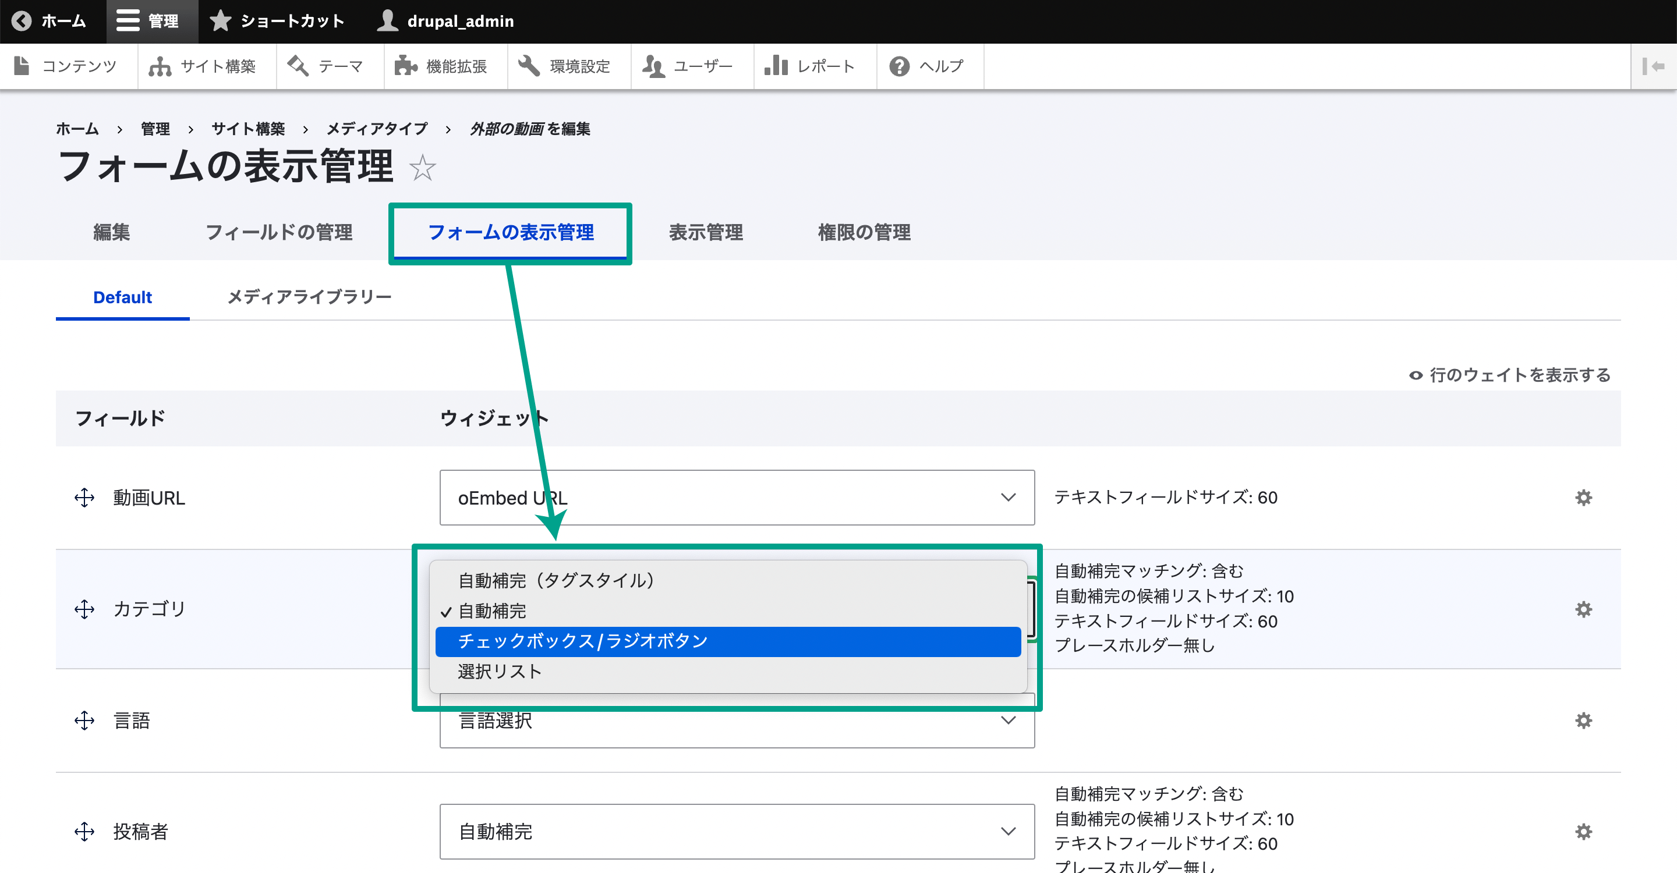Screen dimensions: 1677x873
Task: Choose 自動補完（タグスタイル） option in list
Action: pos(728,580)
